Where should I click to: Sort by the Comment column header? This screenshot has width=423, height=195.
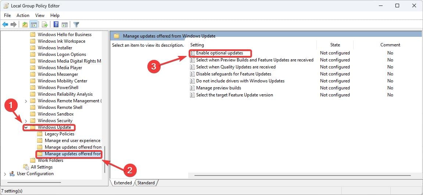tap(390, 45)
